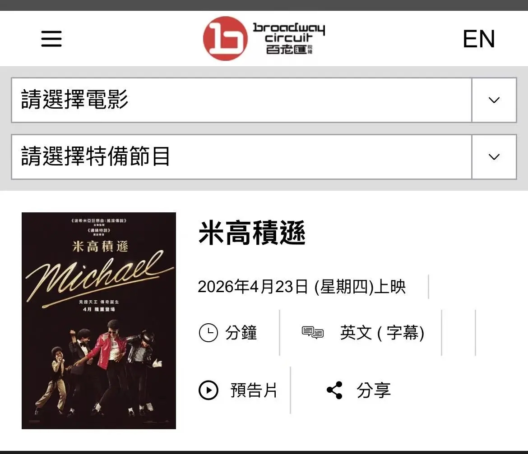Open the hamburger navigation menu
528x454 pixels.
tap(51, 39)
